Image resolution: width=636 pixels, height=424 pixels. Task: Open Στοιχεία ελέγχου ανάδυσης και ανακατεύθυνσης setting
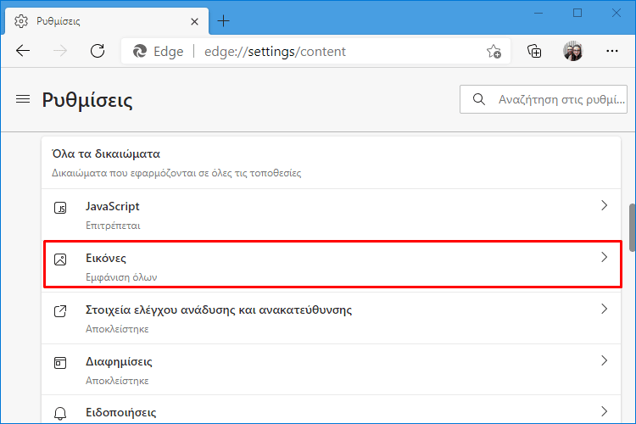coord(332,318)
